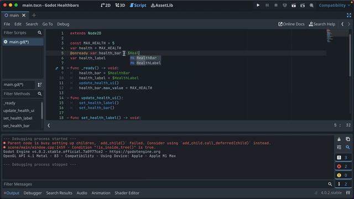The image size is (354, 199).
Task: Toggle output search bar icon
Action: pyautogui.click(x=348, y=148)
